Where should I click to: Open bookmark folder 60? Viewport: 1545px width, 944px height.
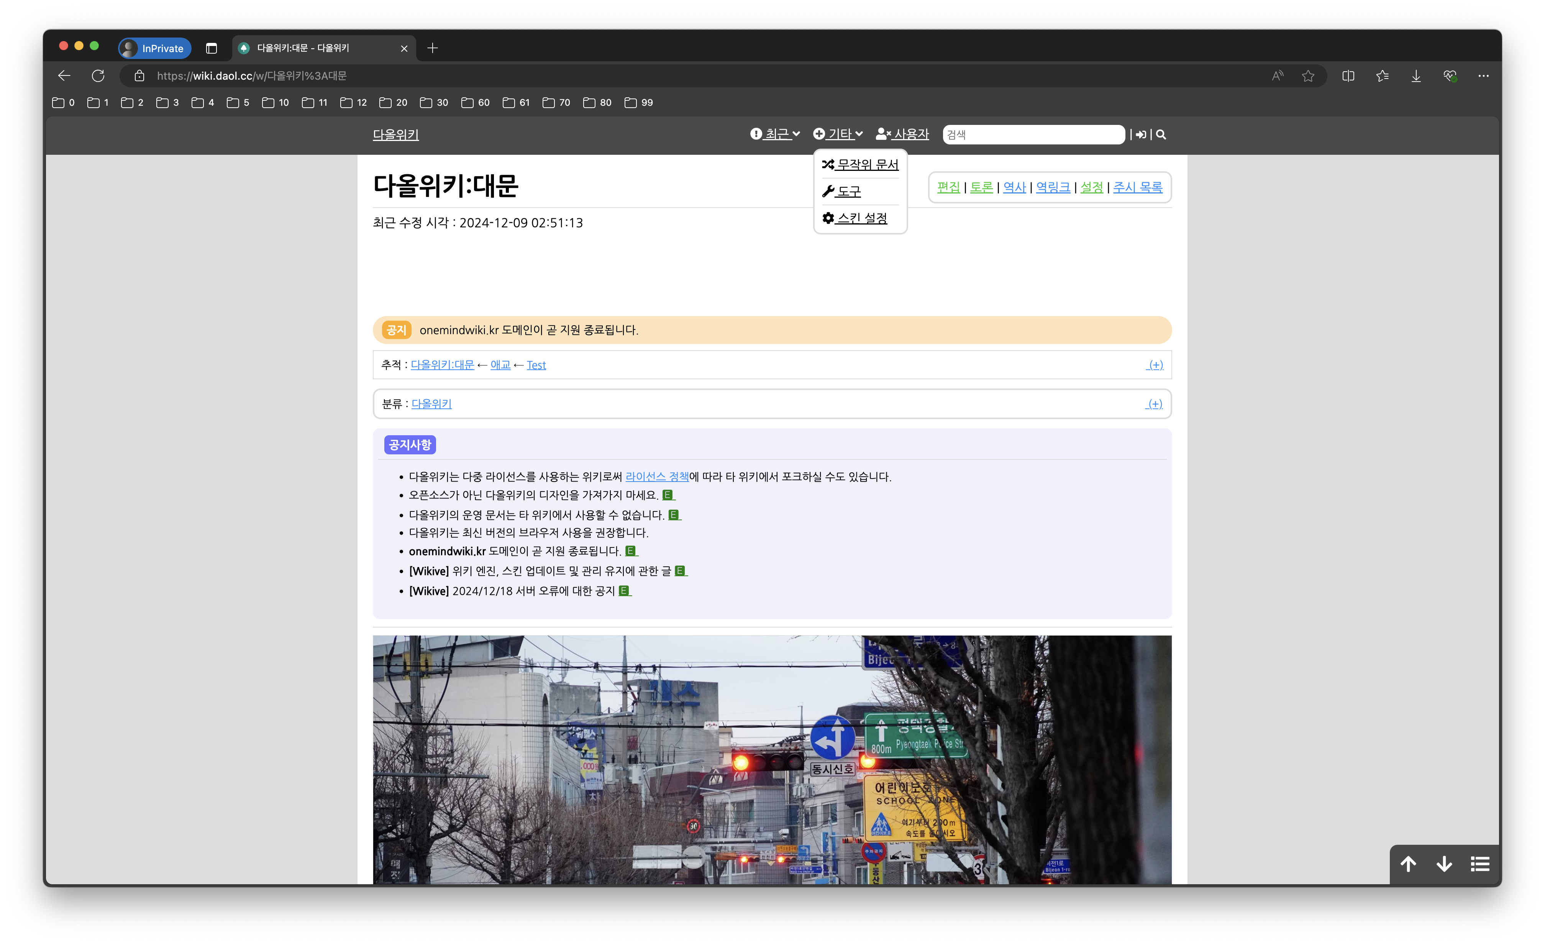click(476, 103)
